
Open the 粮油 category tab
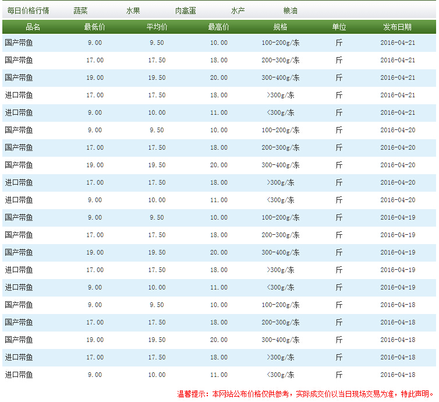tap(290, 10)
